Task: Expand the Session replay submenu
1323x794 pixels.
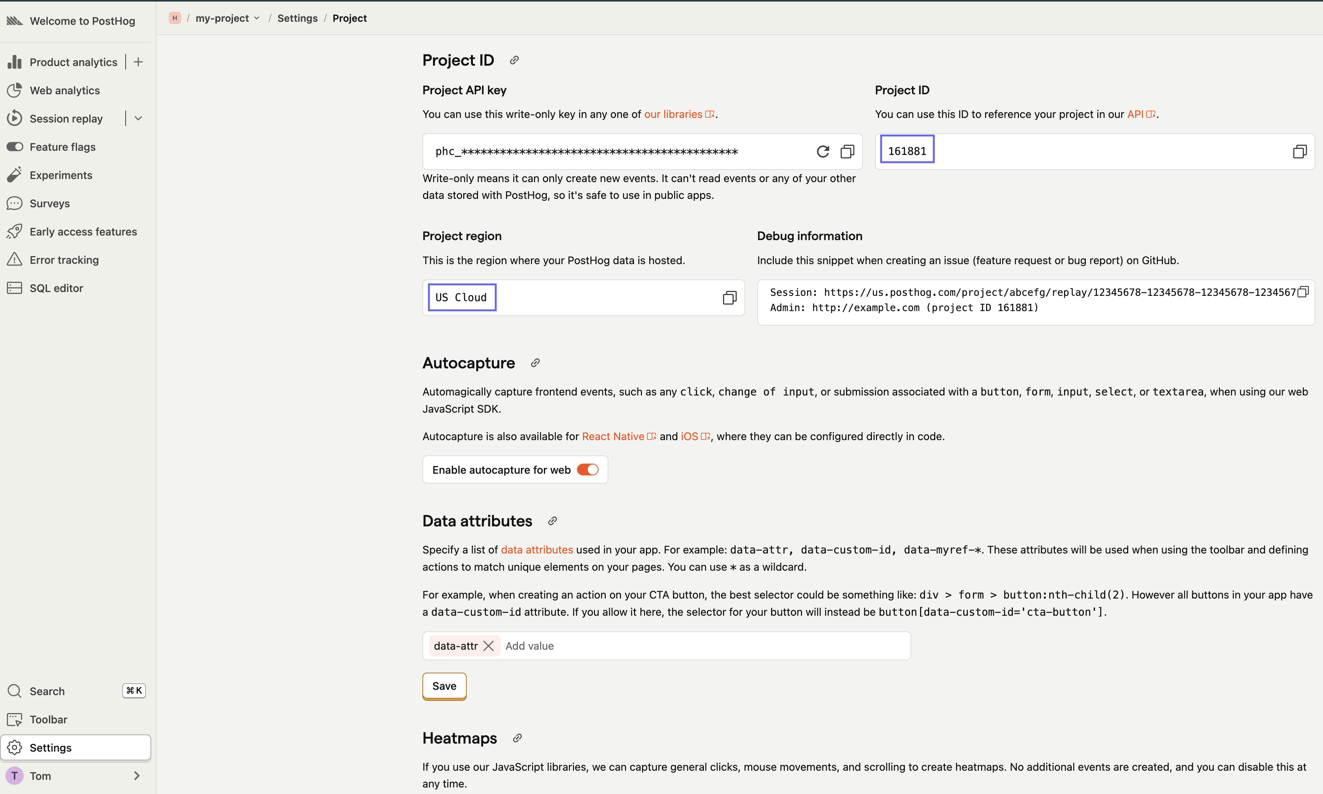Action: (138, 119)
